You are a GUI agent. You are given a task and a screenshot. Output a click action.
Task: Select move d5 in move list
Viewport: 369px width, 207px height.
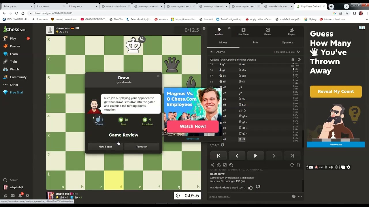[x=242, y=139]
